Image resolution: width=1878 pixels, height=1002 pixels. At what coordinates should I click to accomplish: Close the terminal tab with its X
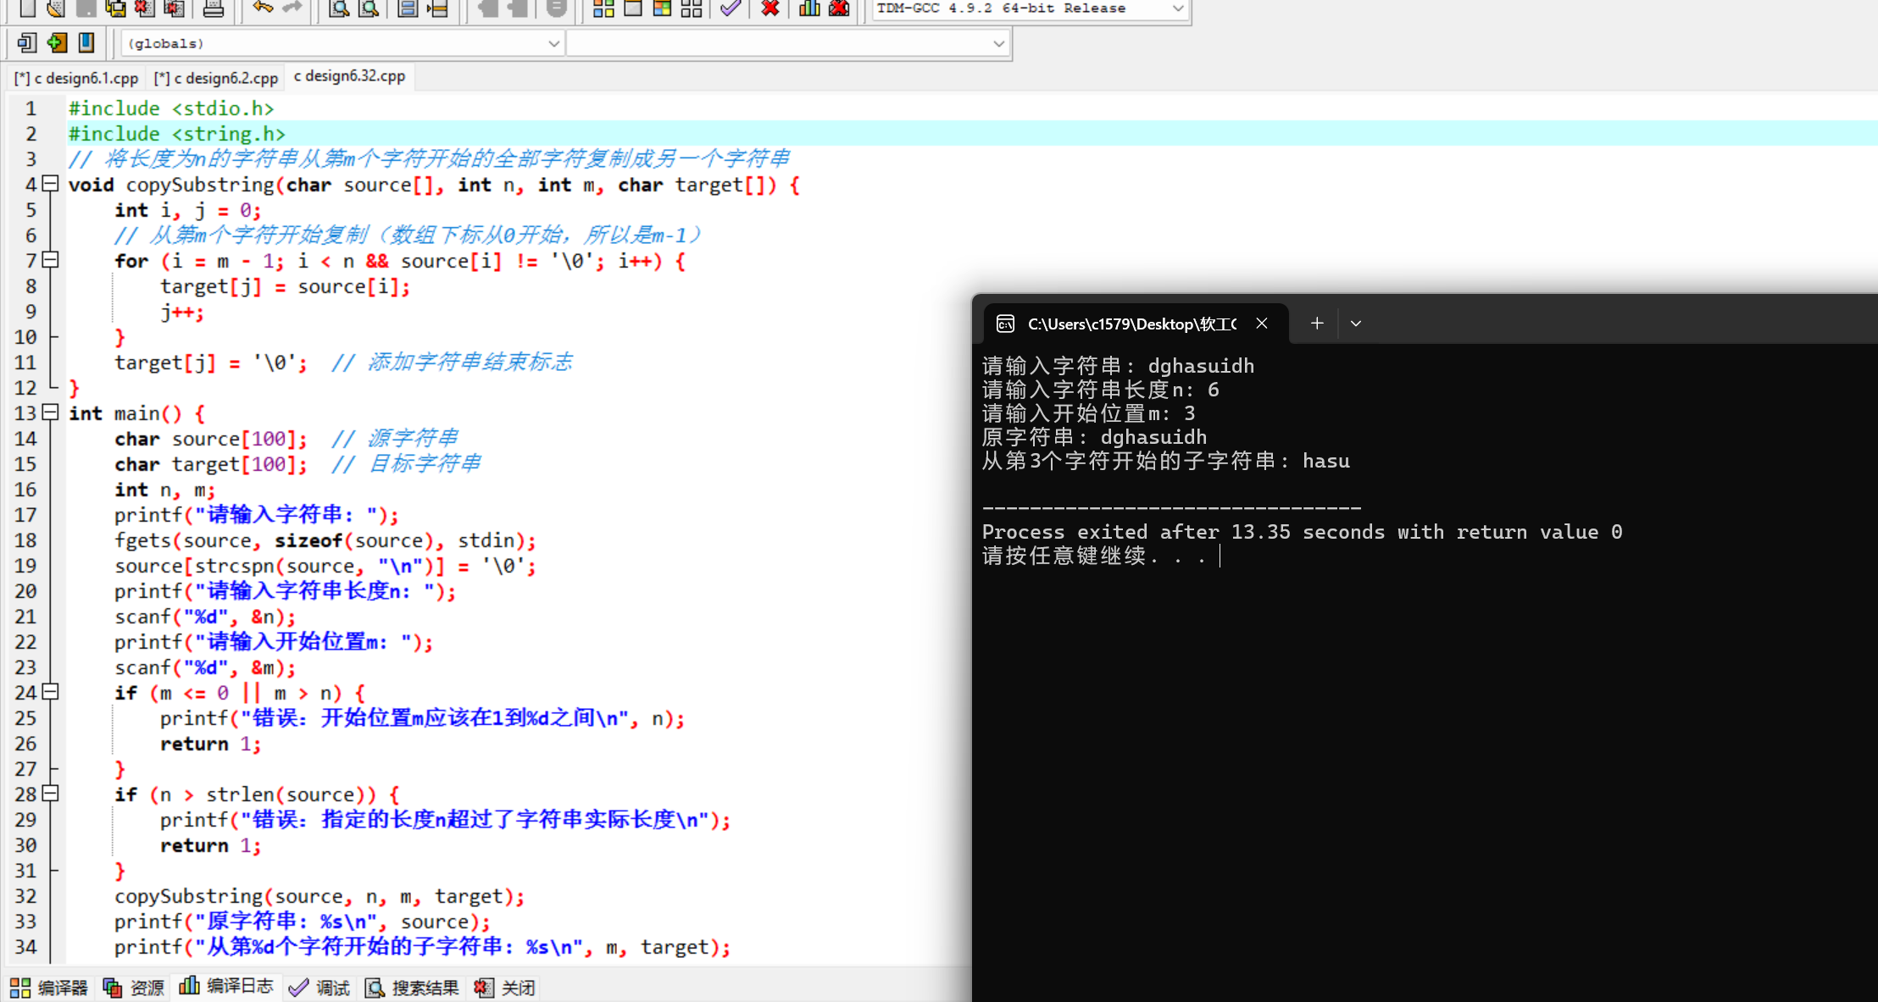(1261, 323)
